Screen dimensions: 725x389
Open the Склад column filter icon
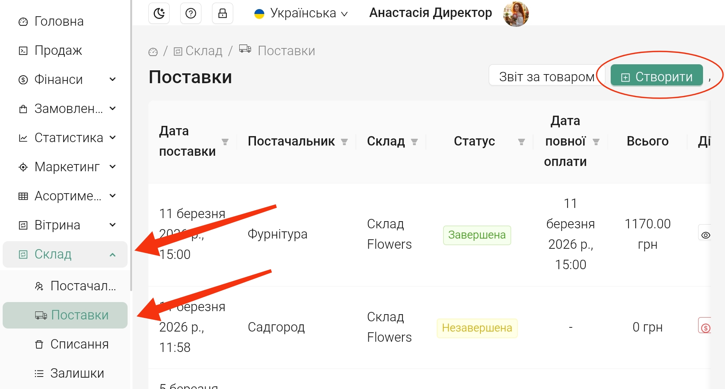pyautogui.click(x=414, y=142)
